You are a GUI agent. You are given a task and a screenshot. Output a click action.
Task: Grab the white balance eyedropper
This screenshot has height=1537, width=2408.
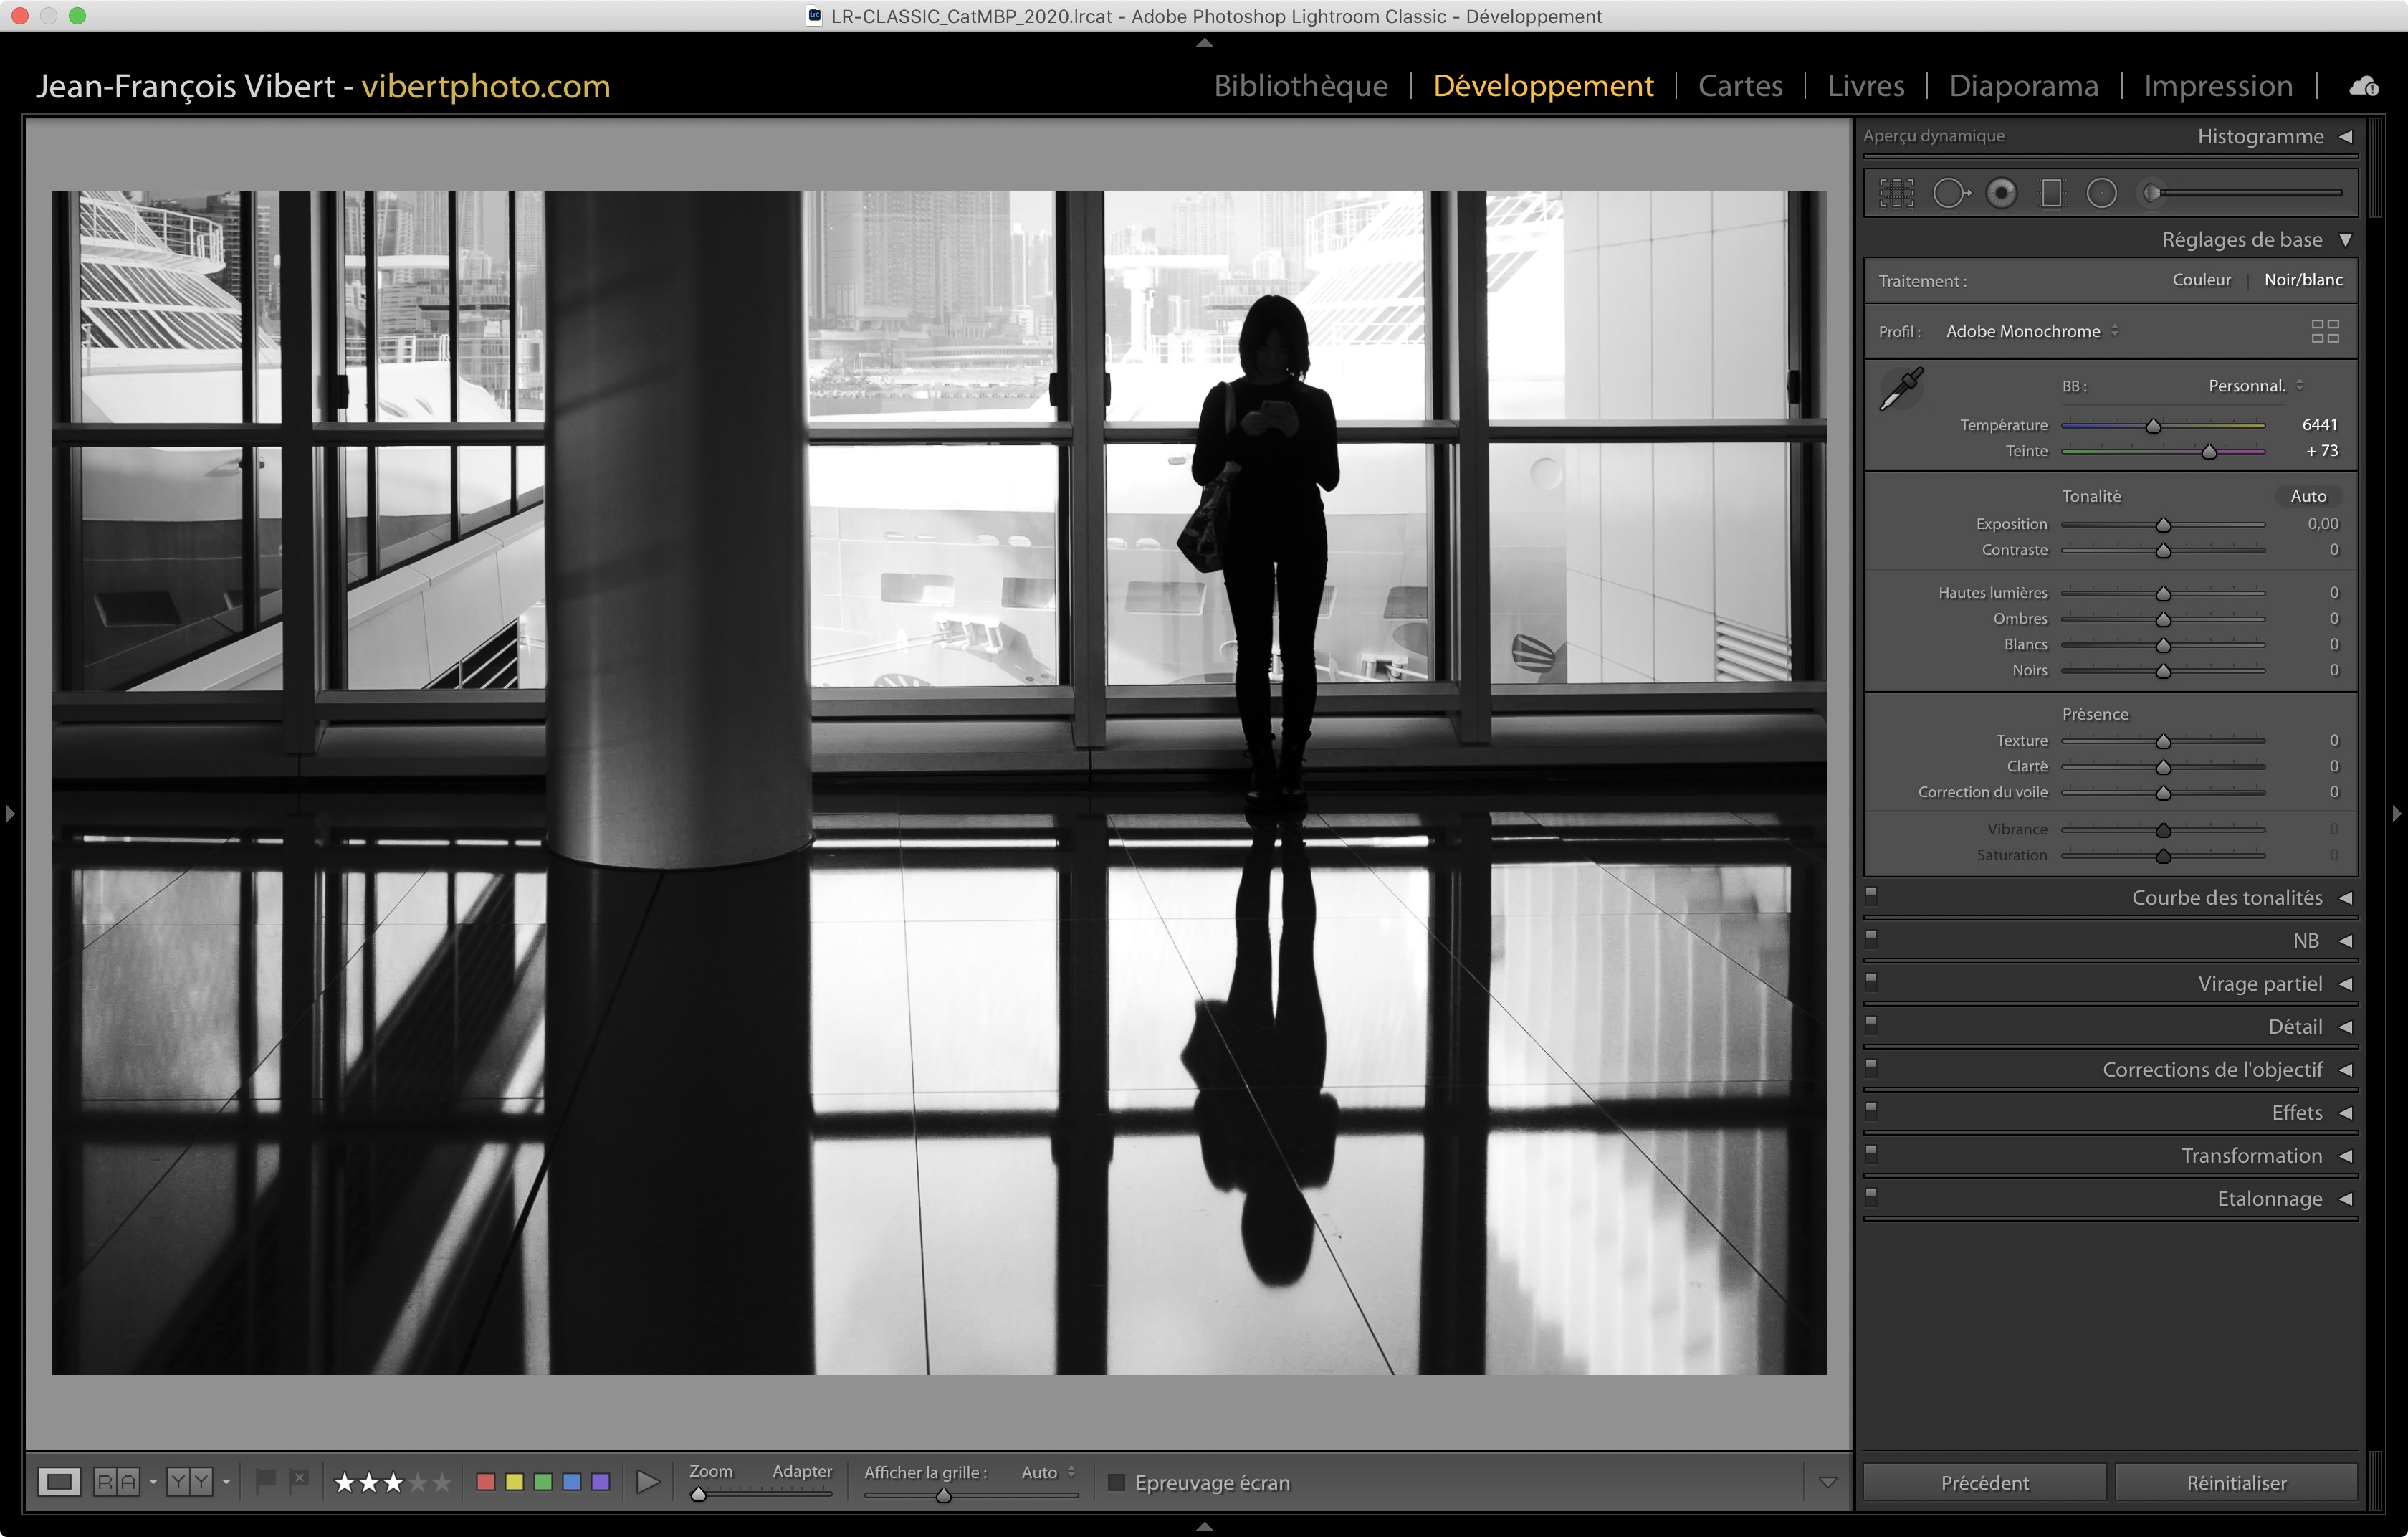click(x=1901, y=388)
